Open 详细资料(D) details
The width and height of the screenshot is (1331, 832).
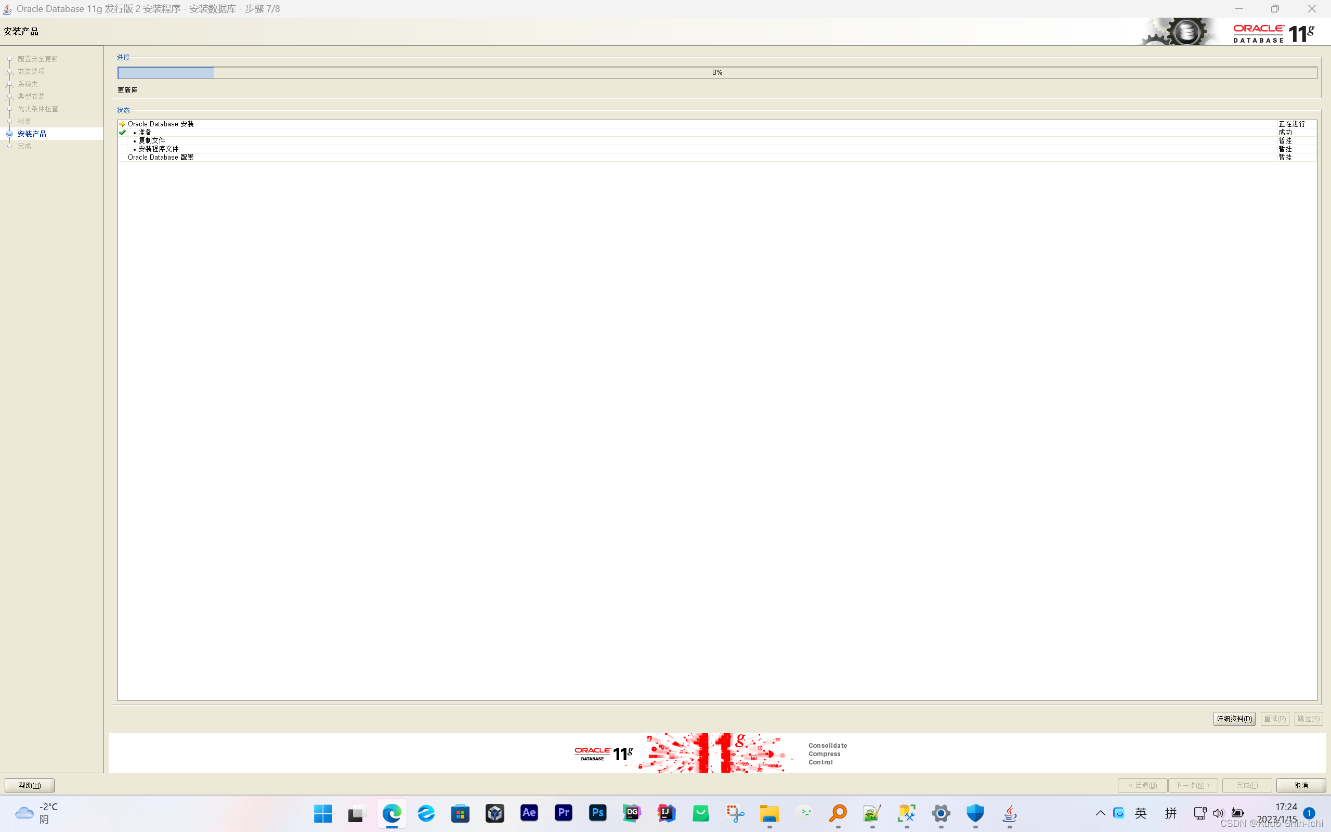pyautogui.click(x=1234, y=719)
